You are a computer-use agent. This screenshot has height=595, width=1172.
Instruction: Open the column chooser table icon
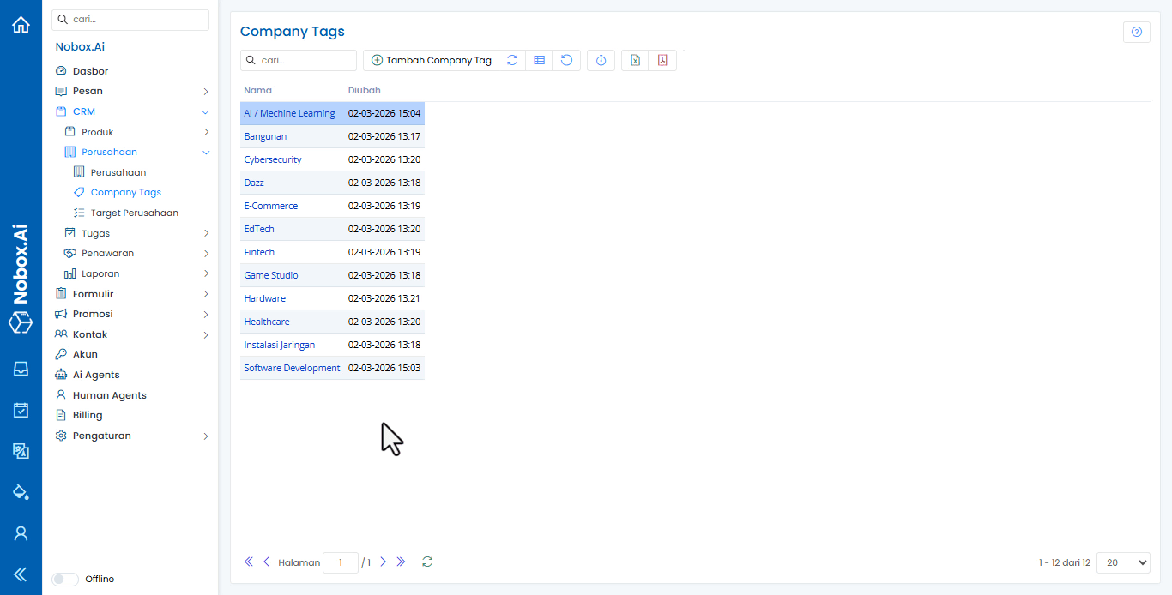pyautogui.click(x=539, y=60)
